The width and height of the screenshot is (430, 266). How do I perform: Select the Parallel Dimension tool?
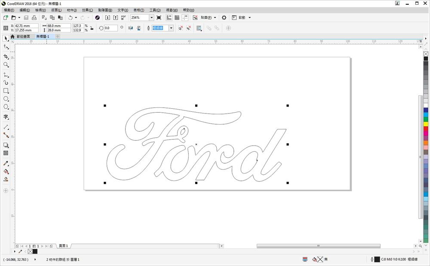[6, 127]
